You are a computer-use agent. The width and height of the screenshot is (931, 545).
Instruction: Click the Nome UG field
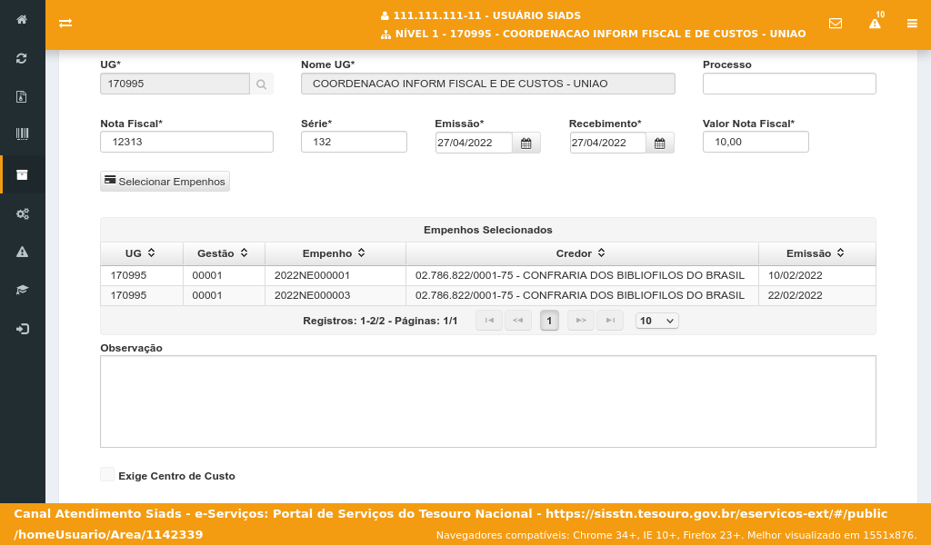coord(488,84)
